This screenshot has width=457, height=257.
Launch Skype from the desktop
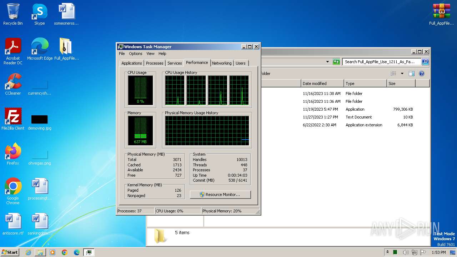[39, 14]
